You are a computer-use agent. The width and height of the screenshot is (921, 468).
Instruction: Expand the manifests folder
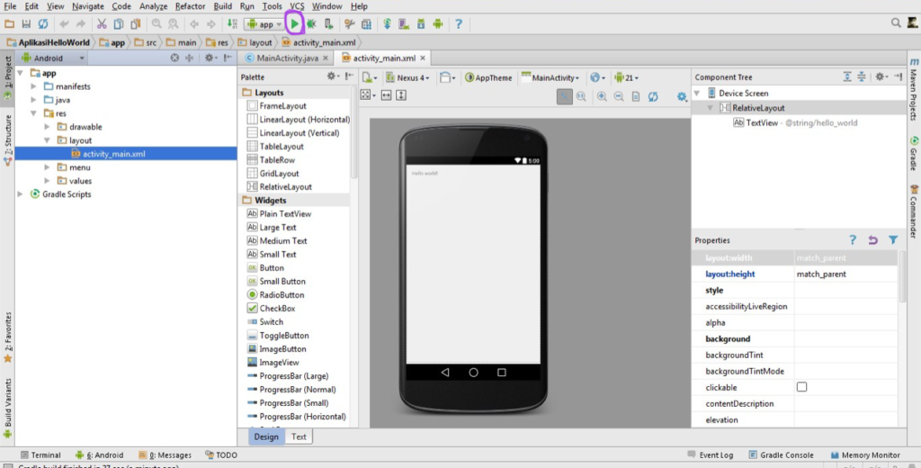pyautogui.click(x=33, y=86)
